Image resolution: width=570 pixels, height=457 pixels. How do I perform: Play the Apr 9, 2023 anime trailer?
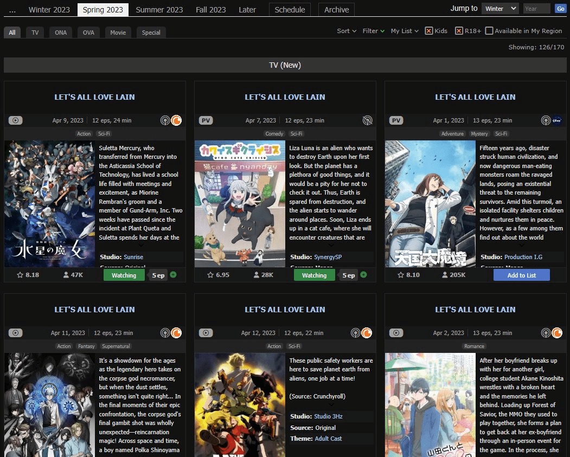(15, 120)
